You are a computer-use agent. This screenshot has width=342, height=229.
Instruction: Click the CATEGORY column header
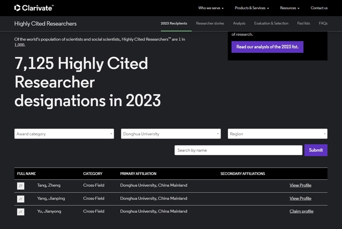click(93, 173)
